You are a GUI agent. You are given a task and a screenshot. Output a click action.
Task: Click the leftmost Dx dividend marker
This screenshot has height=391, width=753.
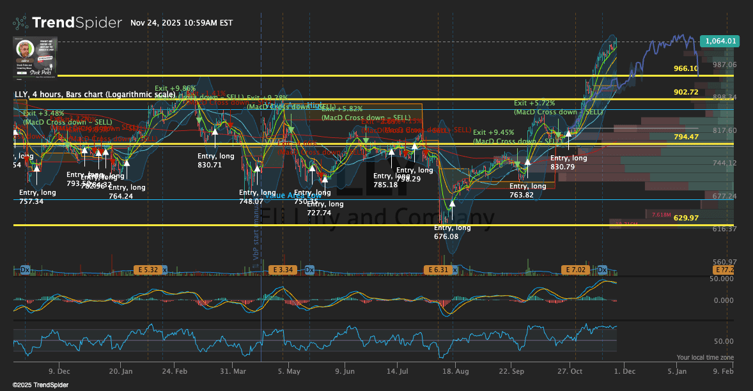click(26, 270)
